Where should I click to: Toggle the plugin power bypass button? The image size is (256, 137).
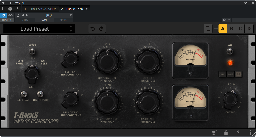(x=4, y=15)
